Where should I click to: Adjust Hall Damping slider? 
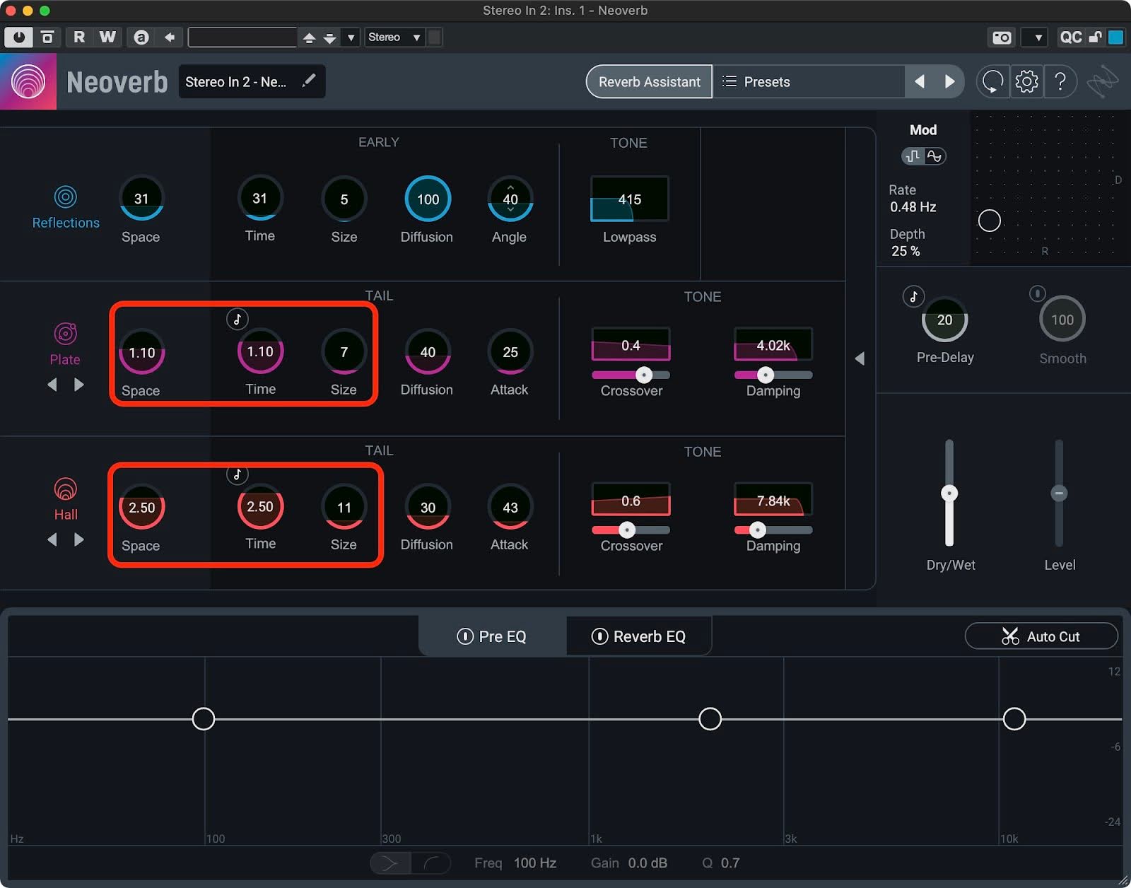[757, 530]
